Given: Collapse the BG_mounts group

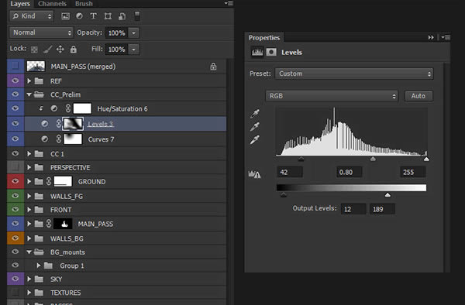Looking at the screenshot, I should (29, 252).
